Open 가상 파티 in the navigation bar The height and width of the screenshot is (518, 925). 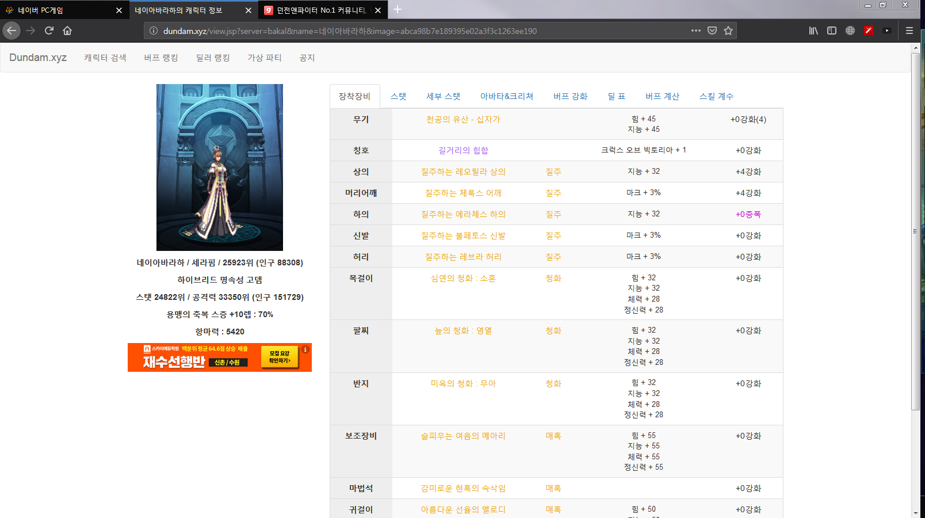coord(264,58)
